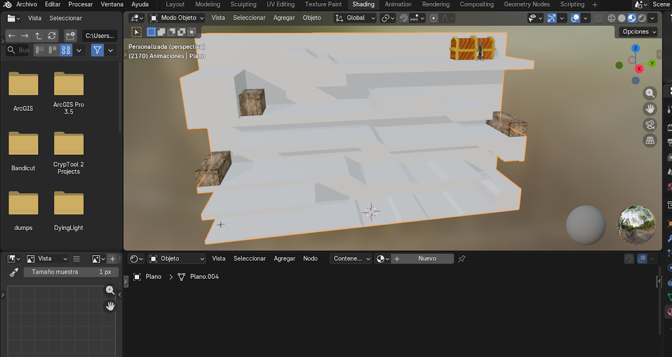672x357 pixels.
Task: Enable thumbnail grid display mode
Action: click(66, 50)
